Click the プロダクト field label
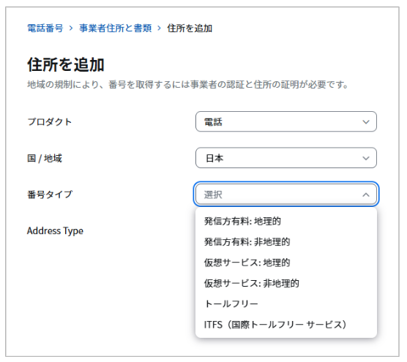This screenshot has height=362, width=407. [x=49, y=122]
